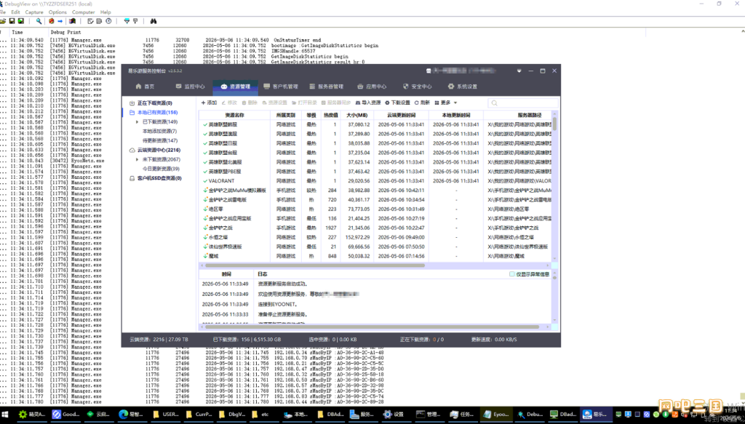Select 待更新资源(147) in sidebar
Screen dimensions: 745x424
click(160, 140)
